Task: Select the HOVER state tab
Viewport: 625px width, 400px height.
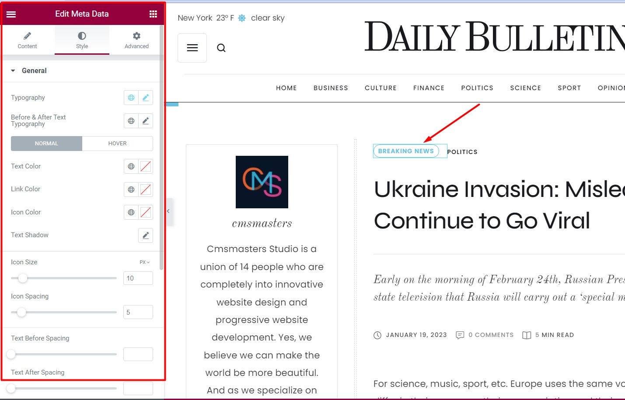Action: (117, 144)
